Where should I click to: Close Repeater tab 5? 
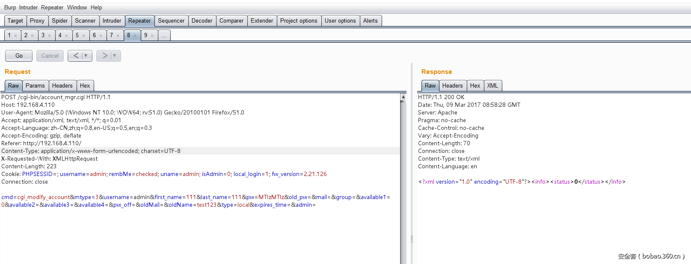[x=84, y=35]
